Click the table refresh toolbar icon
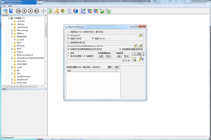Screen dimensions: 211x140 (x=50, y=11)
